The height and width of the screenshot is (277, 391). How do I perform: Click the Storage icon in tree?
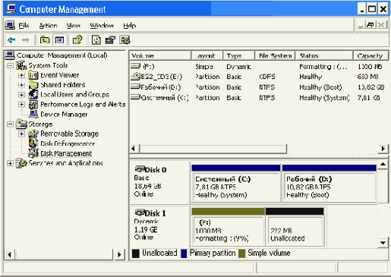pos(21,124)
